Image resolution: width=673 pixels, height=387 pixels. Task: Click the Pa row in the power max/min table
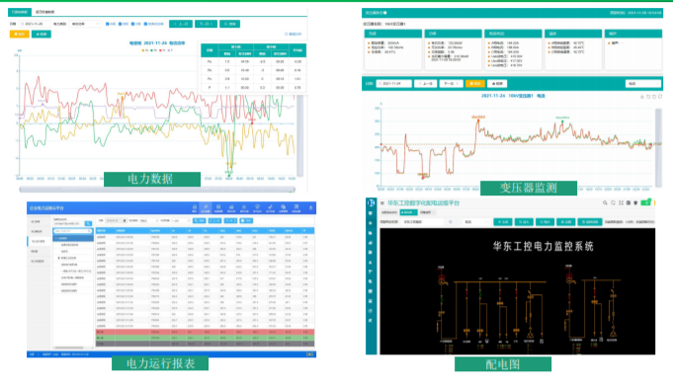pyautogui.click(x=253, y=62)
